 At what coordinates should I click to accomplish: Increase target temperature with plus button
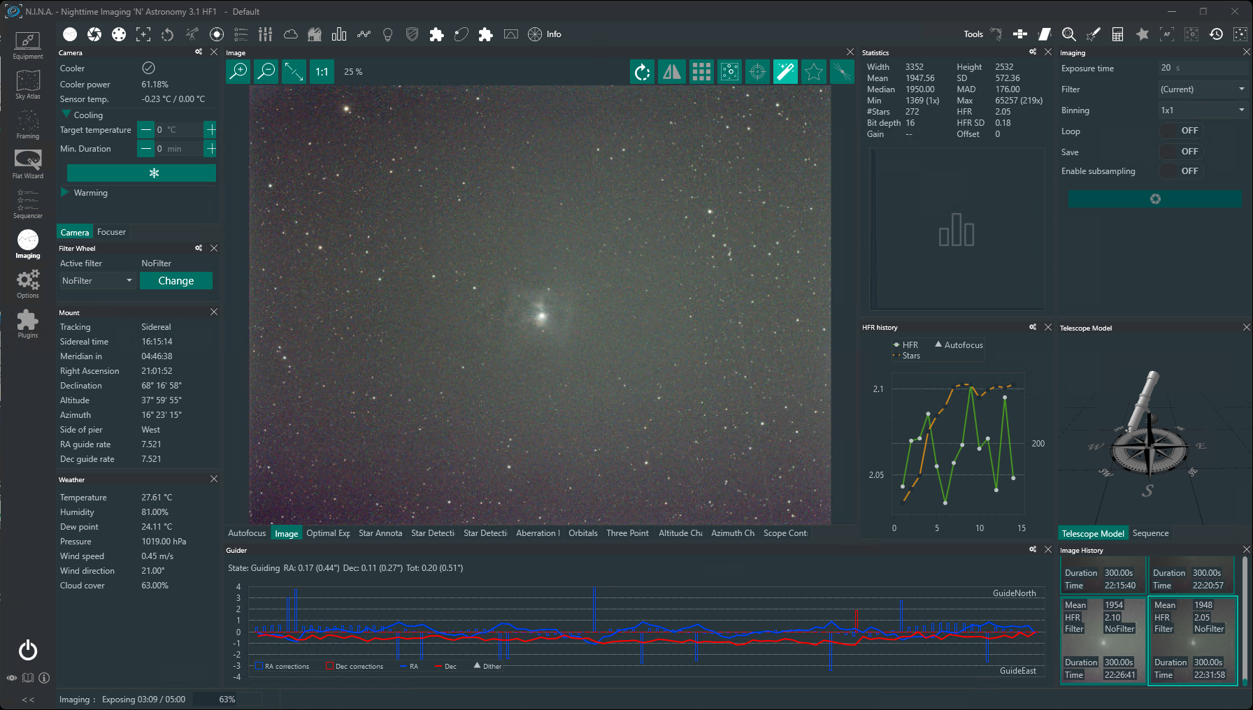pos(210,130)
